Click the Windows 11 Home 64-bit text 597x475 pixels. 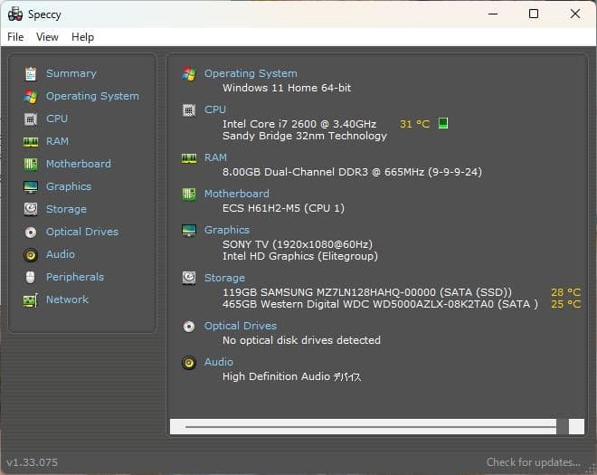tap(287, 88)
